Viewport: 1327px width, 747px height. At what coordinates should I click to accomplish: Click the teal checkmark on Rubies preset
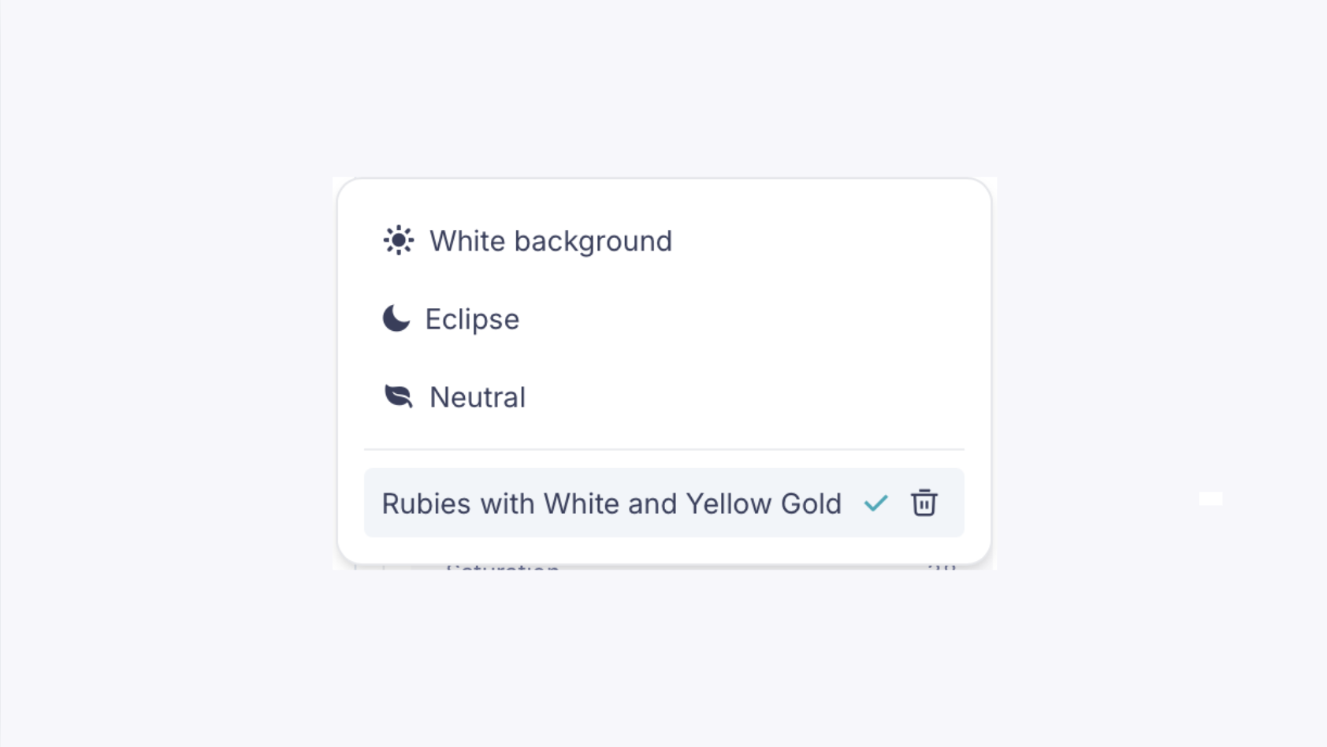point(875,503)
